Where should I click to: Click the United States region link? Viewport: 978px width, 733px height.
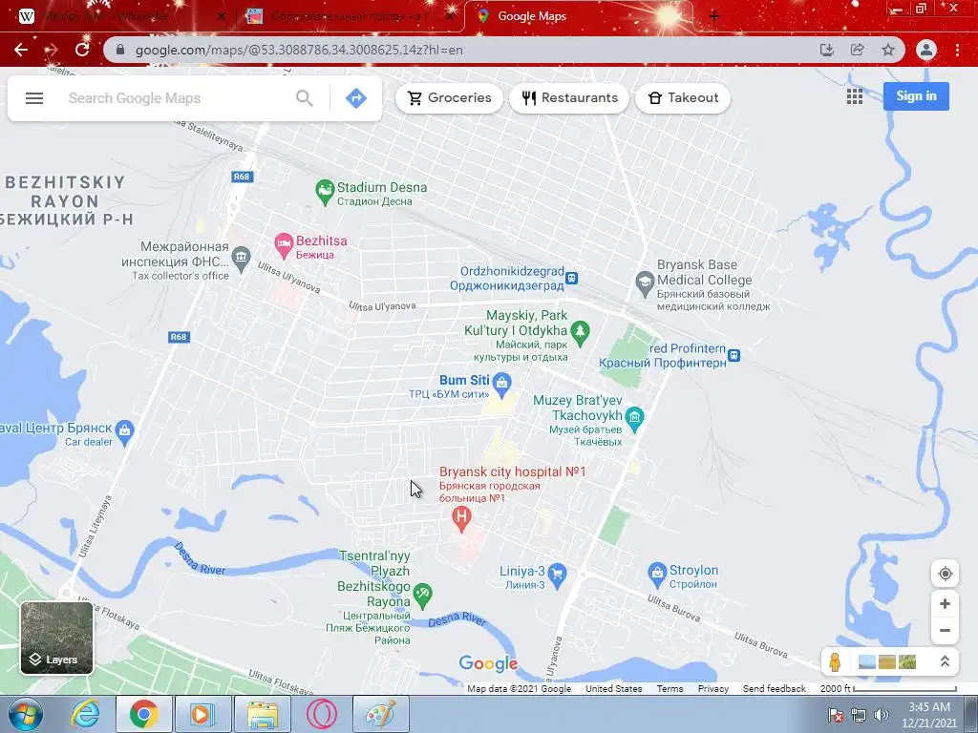(614, 689)
